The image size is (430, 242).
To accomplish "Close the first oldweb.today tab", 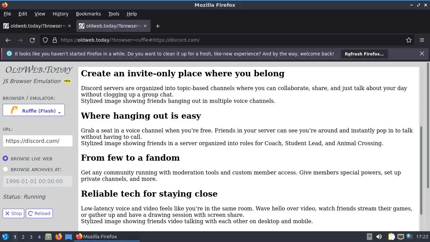I will 70,26.
